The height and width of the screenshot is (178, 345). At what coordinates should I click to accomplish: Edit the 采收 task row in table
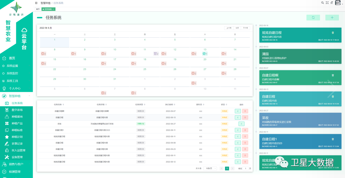(x=241, y=124)
